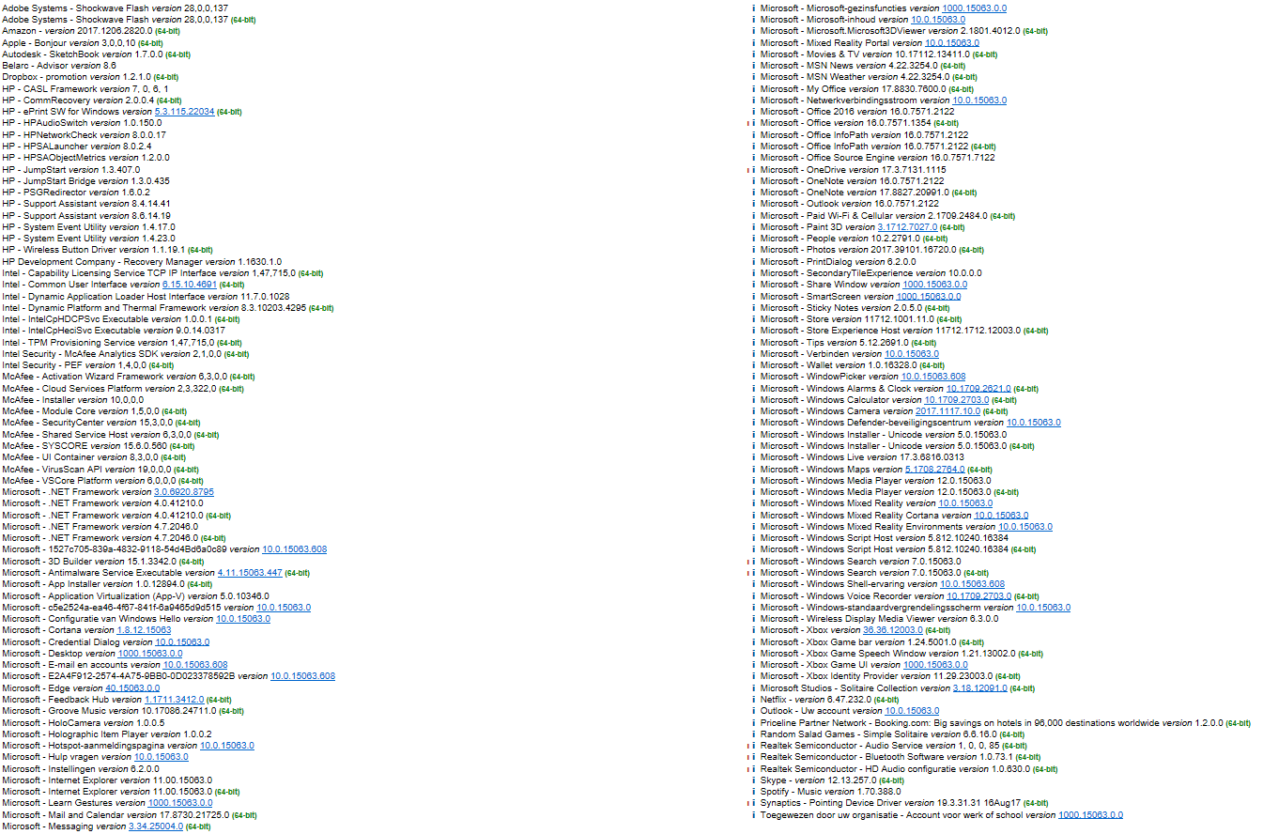Viewport: 1263px width, 834px height.
Task: Open SmartScreen version link
Action: tap(929, 296)
